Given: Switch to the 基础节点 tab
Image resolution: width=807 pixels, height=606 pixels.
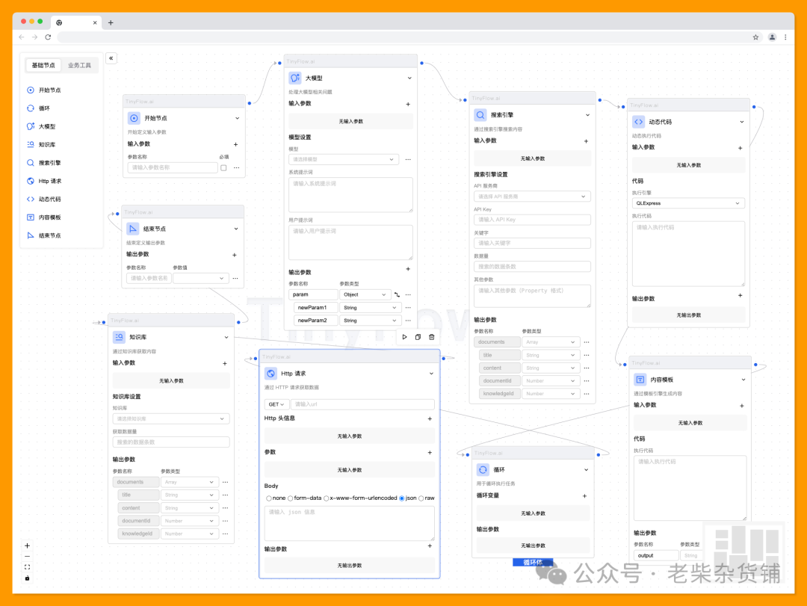Looking at the screenshot, I should pos(43,66).
